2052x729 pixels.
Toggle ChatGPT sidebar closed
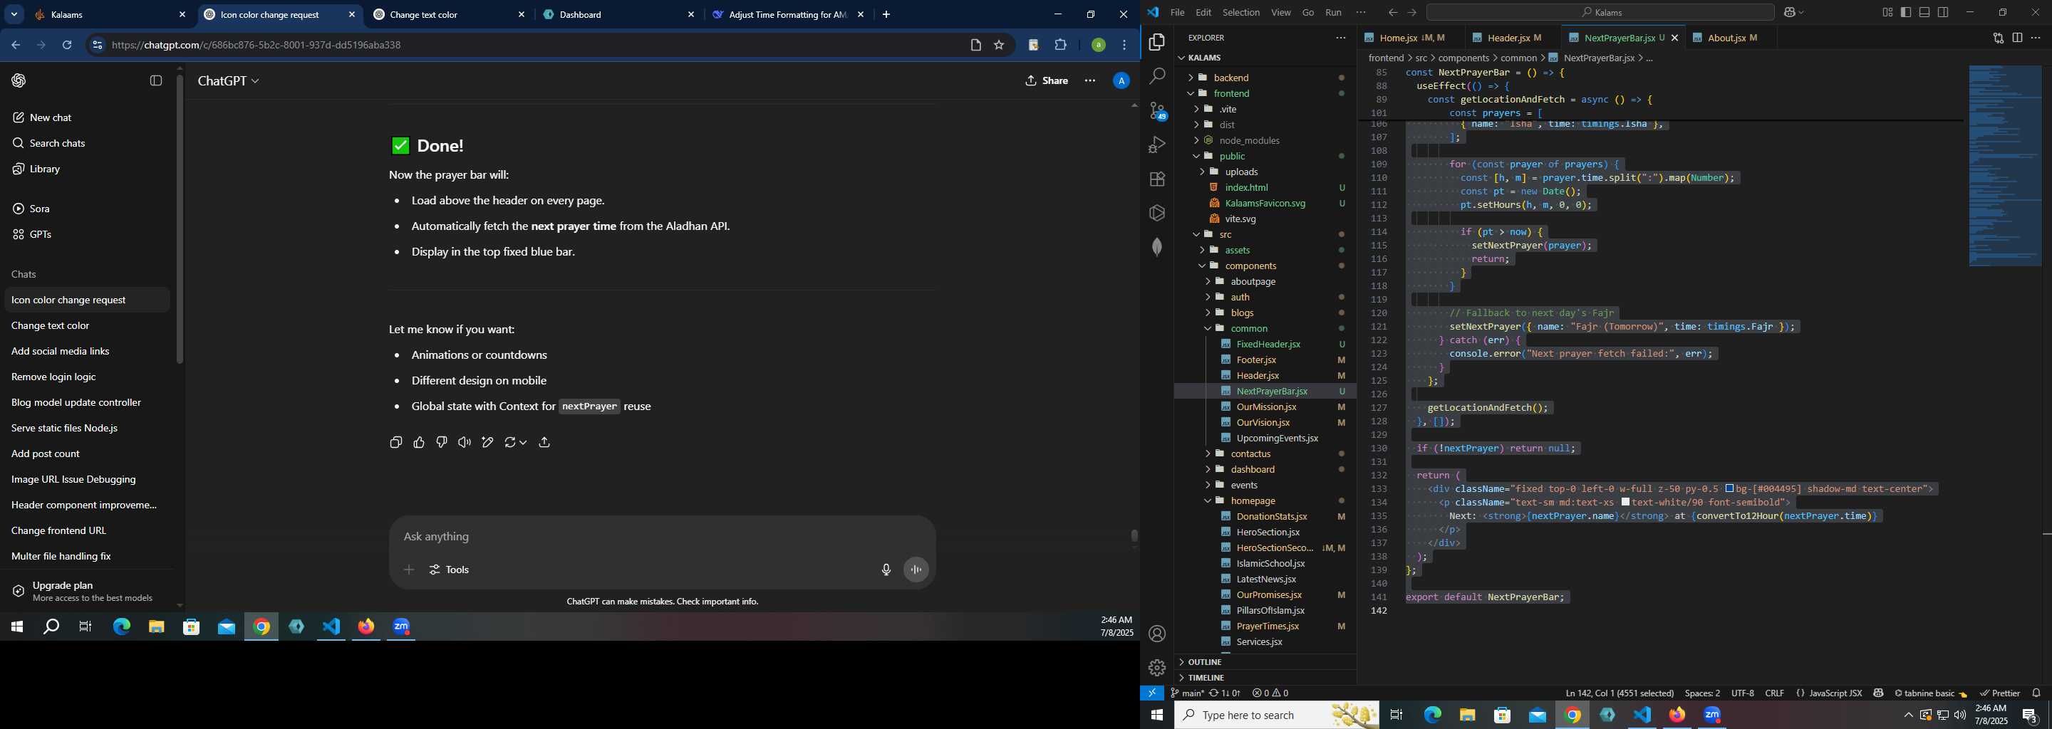156,80
